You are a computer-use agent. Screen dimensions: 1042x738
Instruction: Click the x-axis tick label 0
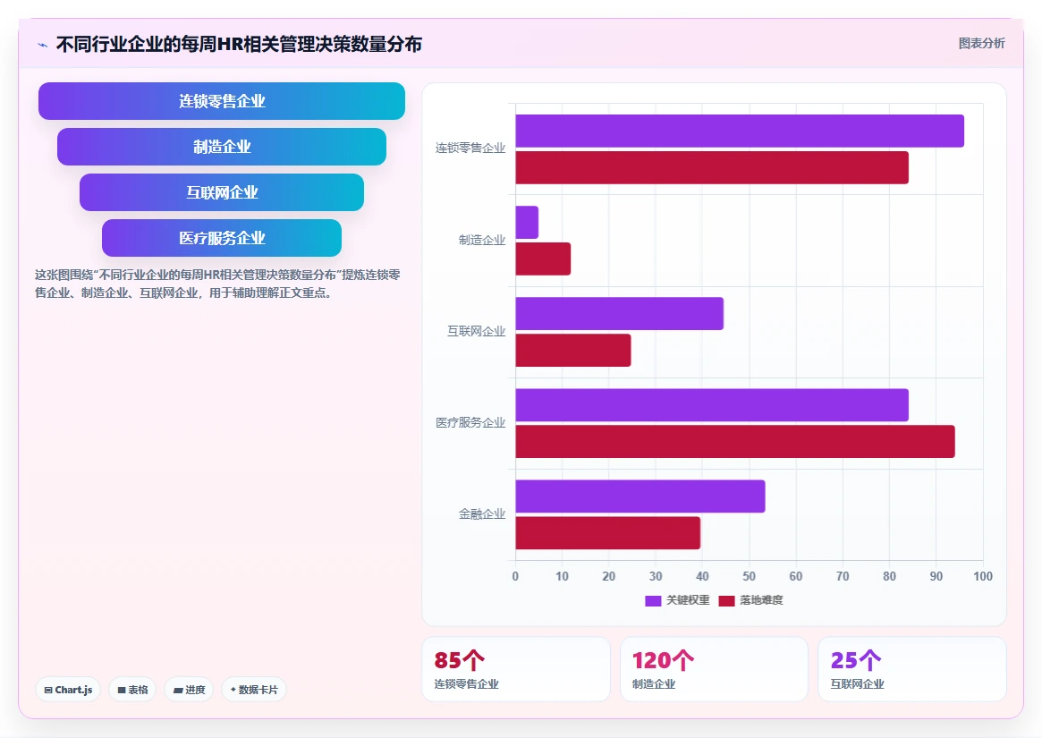(515, 576)
